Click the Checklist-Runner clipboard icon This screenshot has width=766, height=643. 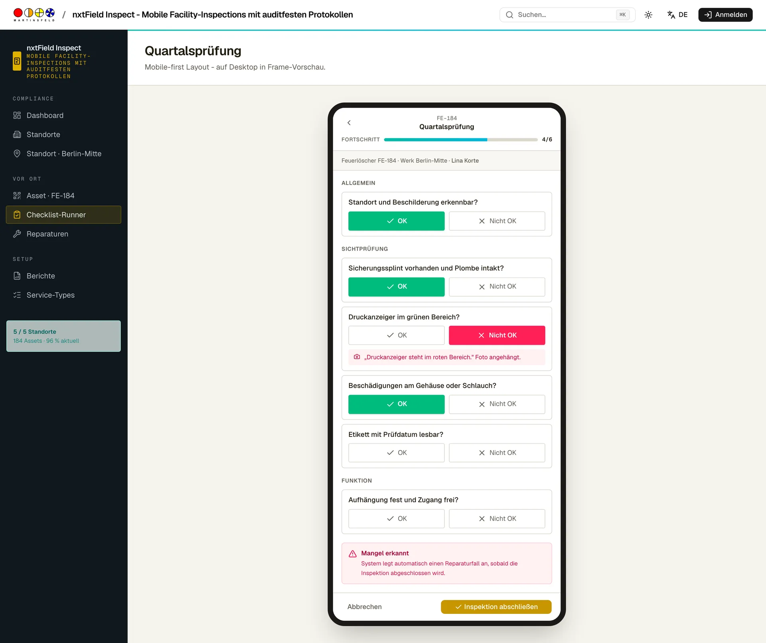pyautogui.click(x=17, y=215)
